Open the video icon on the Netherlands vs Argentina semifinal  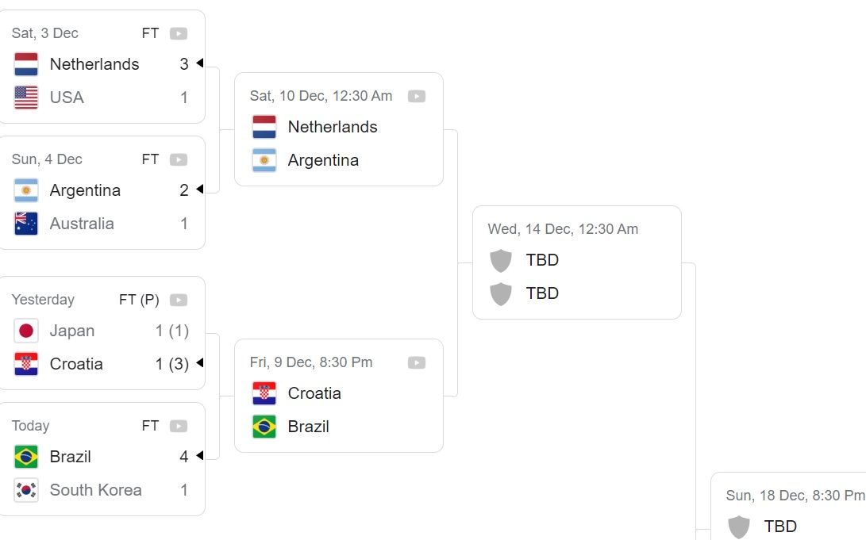click(x=418, y=95)
